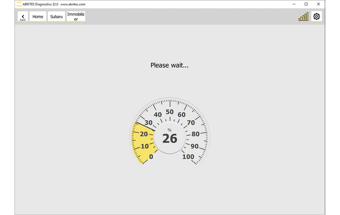The height and width of the screenshot is (215, 340).
Task: Go to the Home breadcrumb
Action: coord(38,17)
